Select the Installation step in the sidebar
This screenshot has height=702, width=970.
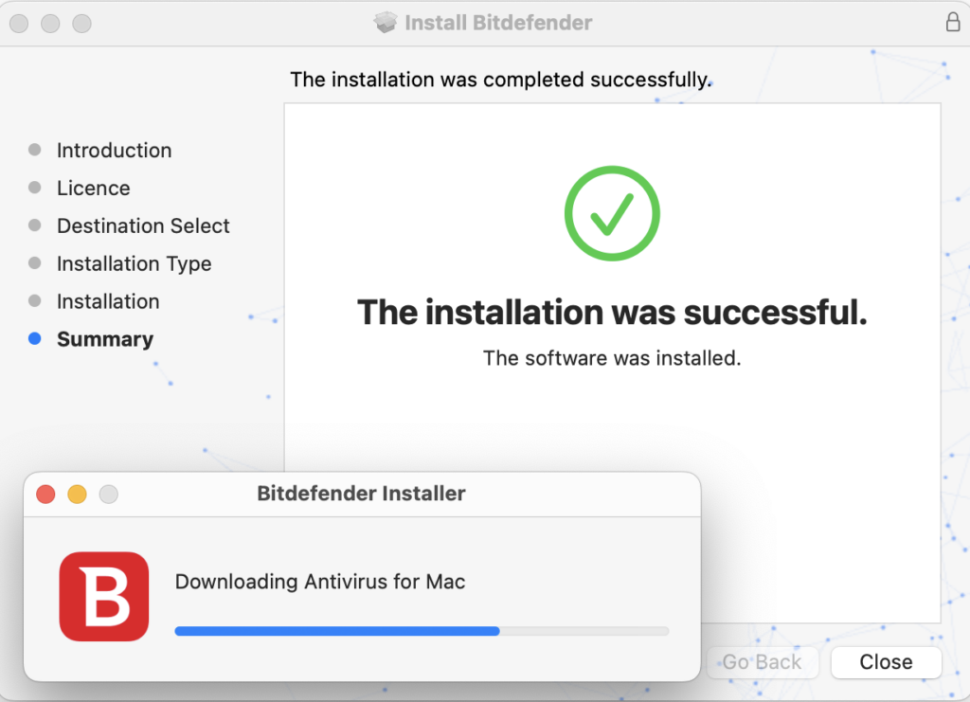tap(108, 301)
